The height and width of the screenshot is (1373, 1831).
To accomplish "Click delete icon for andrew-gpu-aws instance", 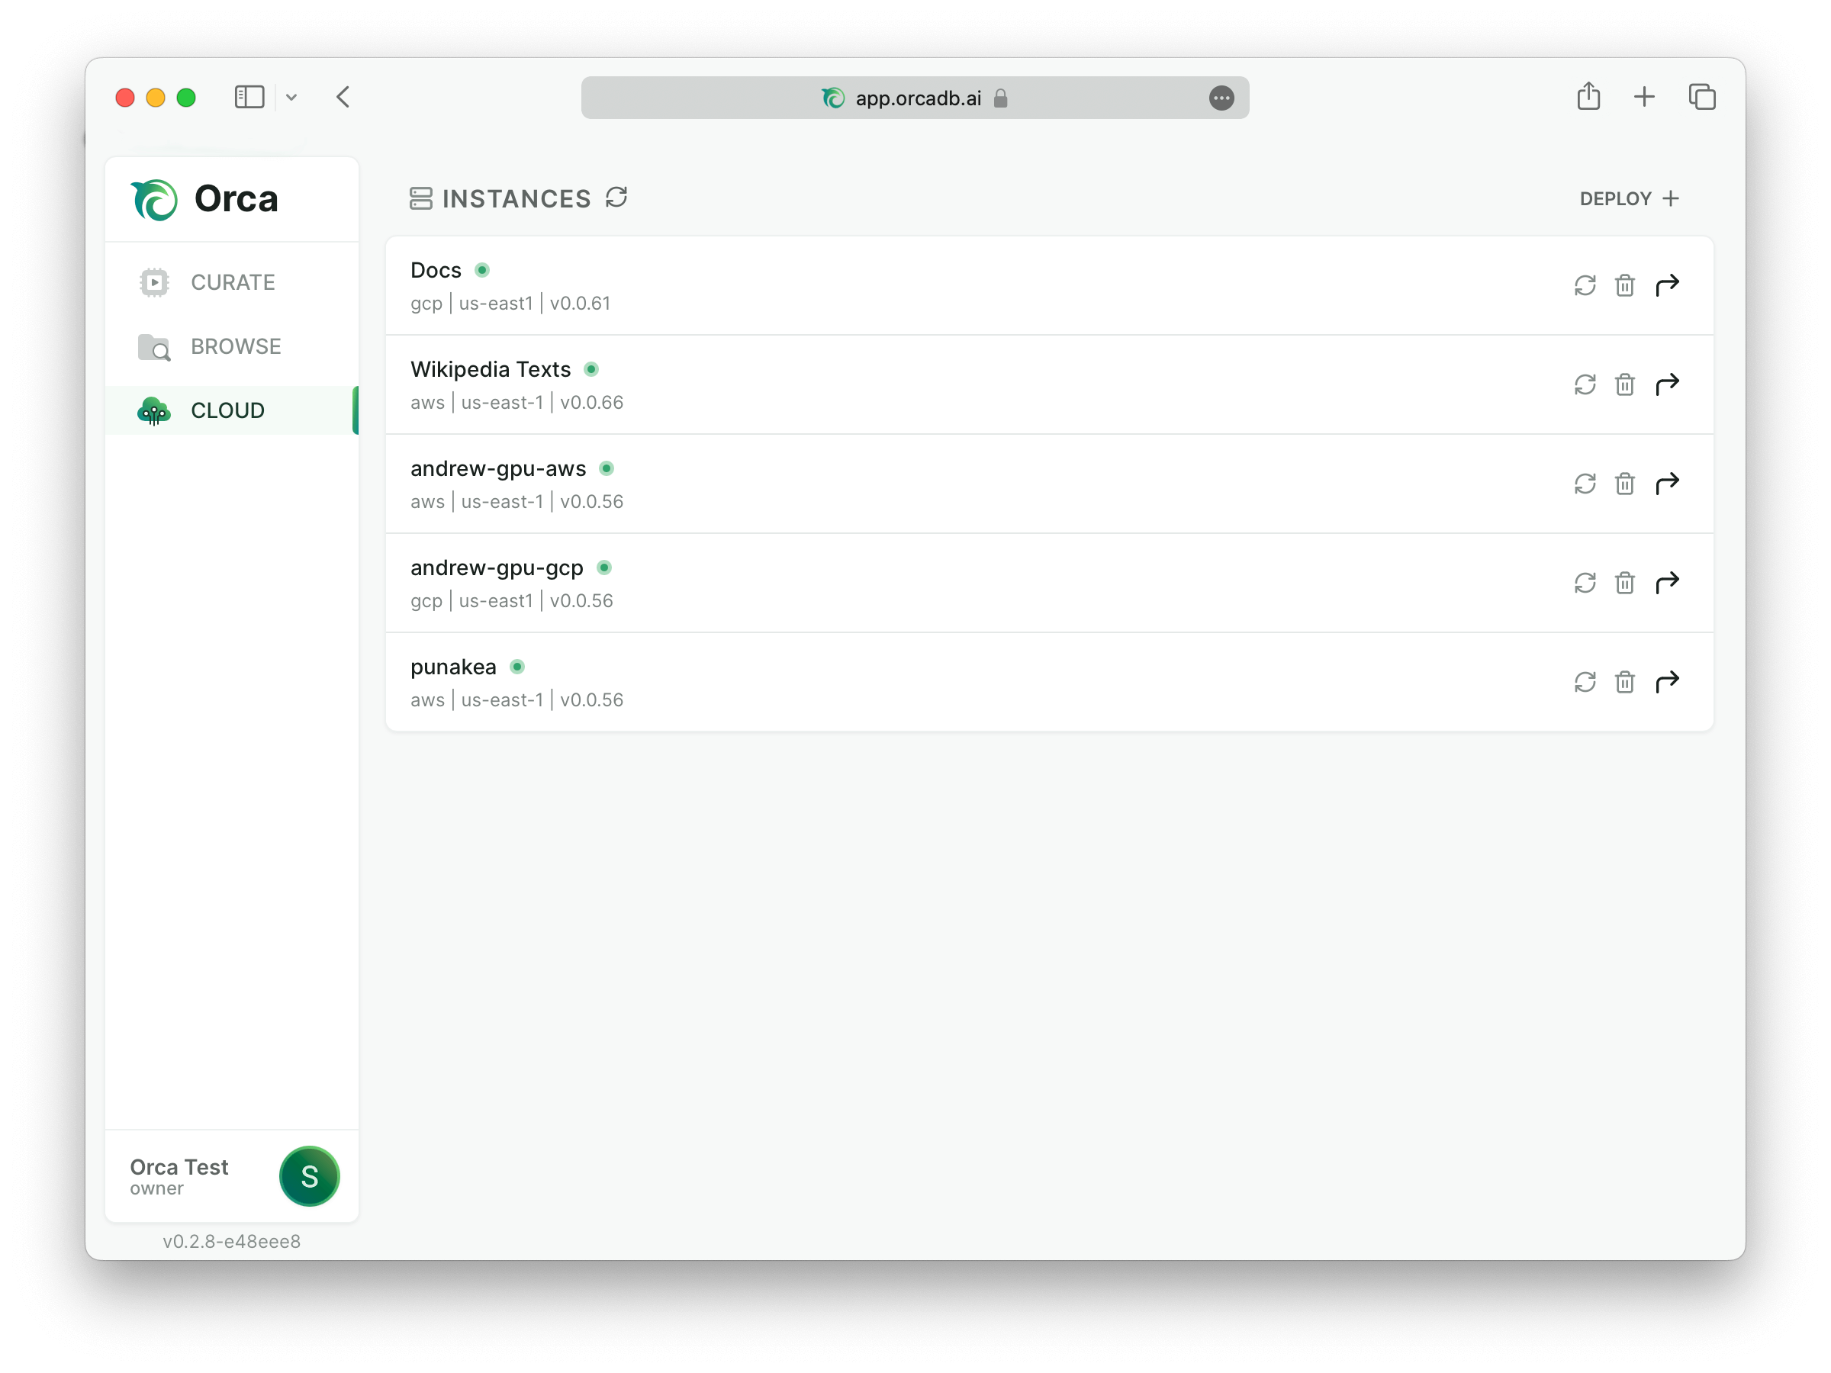I will pyautogui.click(x=1623, y=483).
